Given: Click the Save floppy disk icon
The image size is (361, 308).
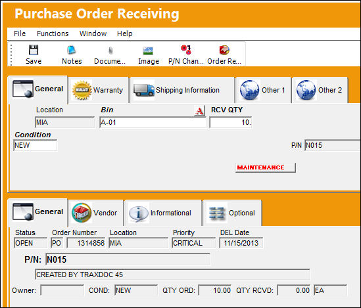Looking at the screenshot, I should [x=34, y=50].
